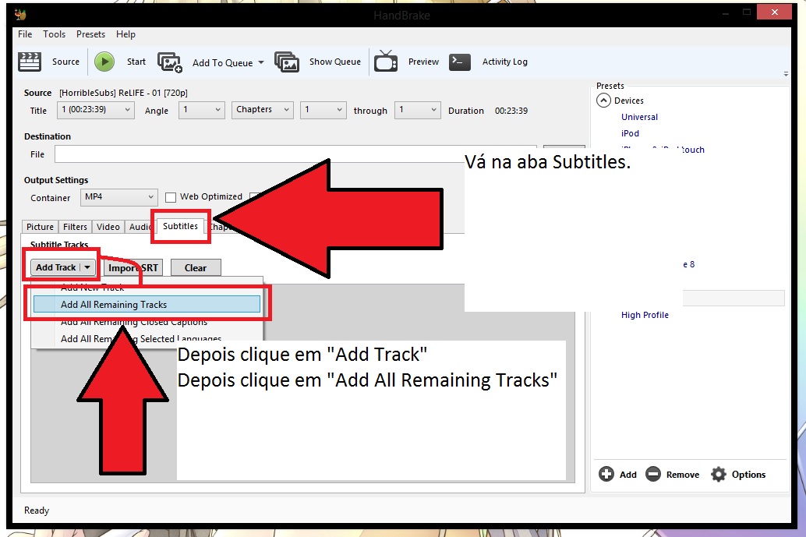This screenshot has width=806, height=537.
Task: Switch to the Filters tab
Action: (x=75, y=227)
